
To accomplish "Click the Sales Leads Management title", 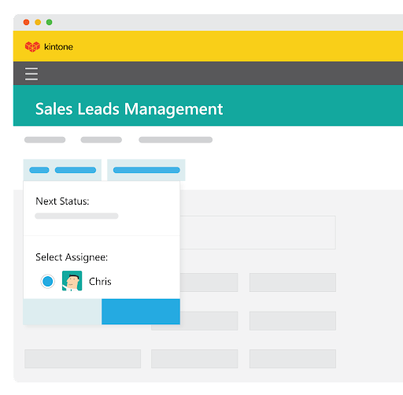I will 129,109.
